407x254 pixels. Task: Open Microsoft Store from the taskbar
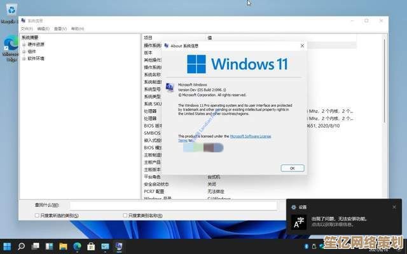(91, 246)
